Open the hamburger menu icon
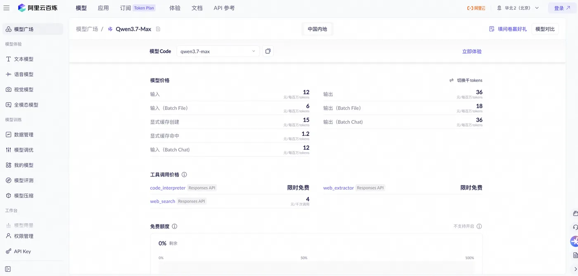 tap(6, 8)
